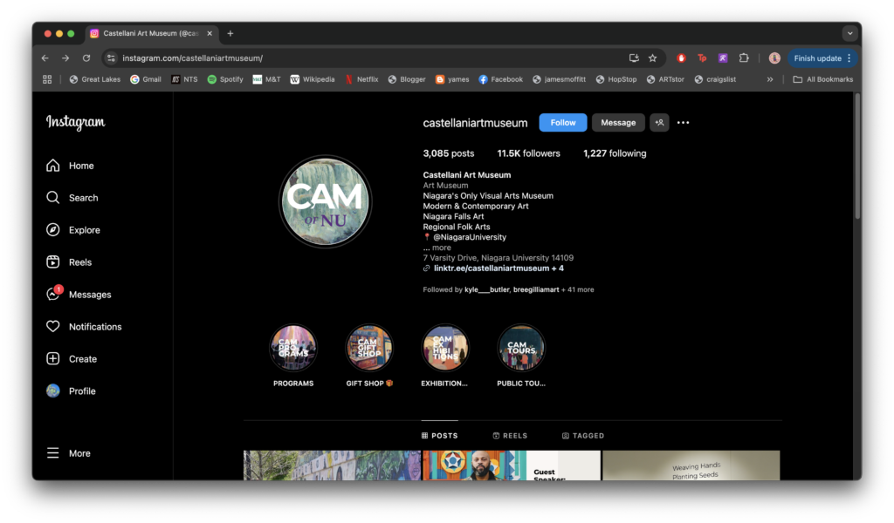Open the bookmarks apps grid icon
The image size is (894, 523).
click(47, 79)
